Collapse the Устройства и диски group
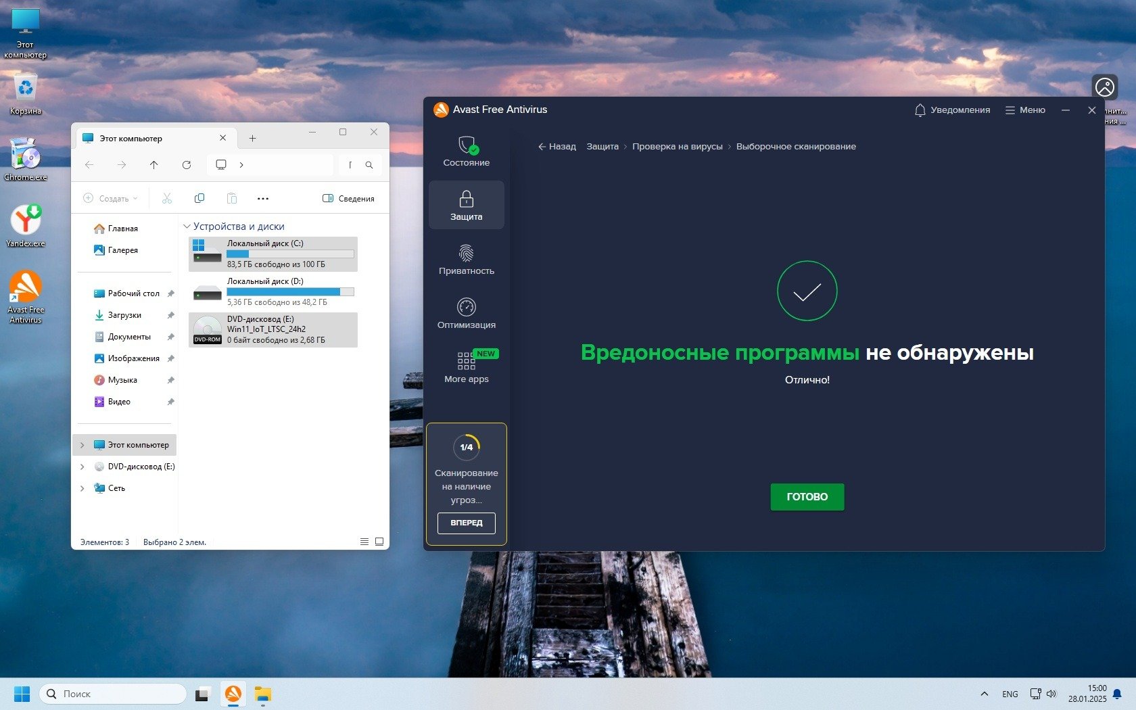This screenshot has height=710, width=1136. (187, 227)
